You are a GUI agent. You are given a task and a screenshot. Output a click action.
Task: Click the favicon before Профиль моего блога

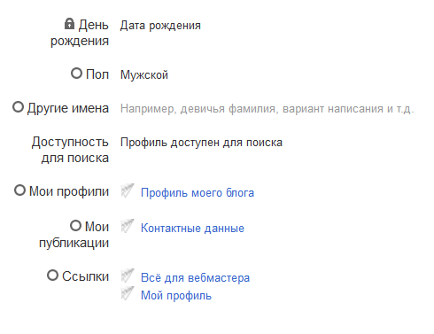click(128, 190)
